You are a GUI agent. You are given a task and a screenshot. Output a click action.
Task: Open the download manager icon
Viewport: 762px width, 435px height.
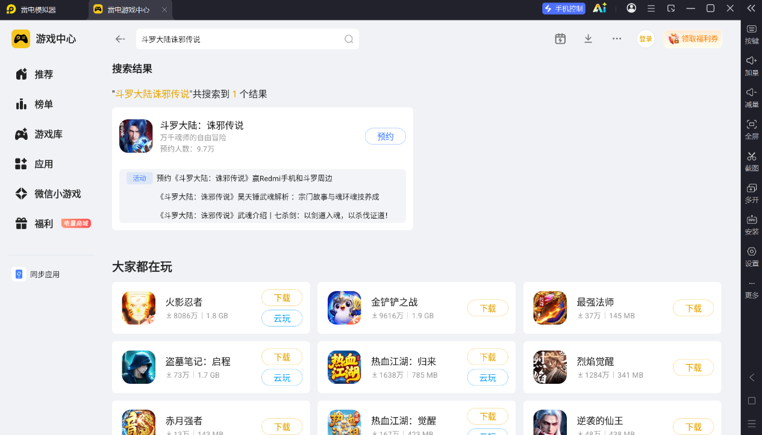click(589, 39)
